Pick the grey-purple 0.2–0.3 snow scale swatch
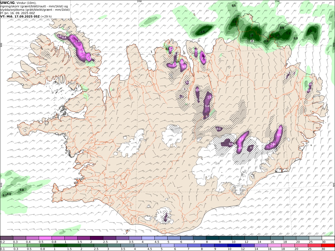Image resolution: width=335 pixels, height=251 pixels. coord(7,238)
